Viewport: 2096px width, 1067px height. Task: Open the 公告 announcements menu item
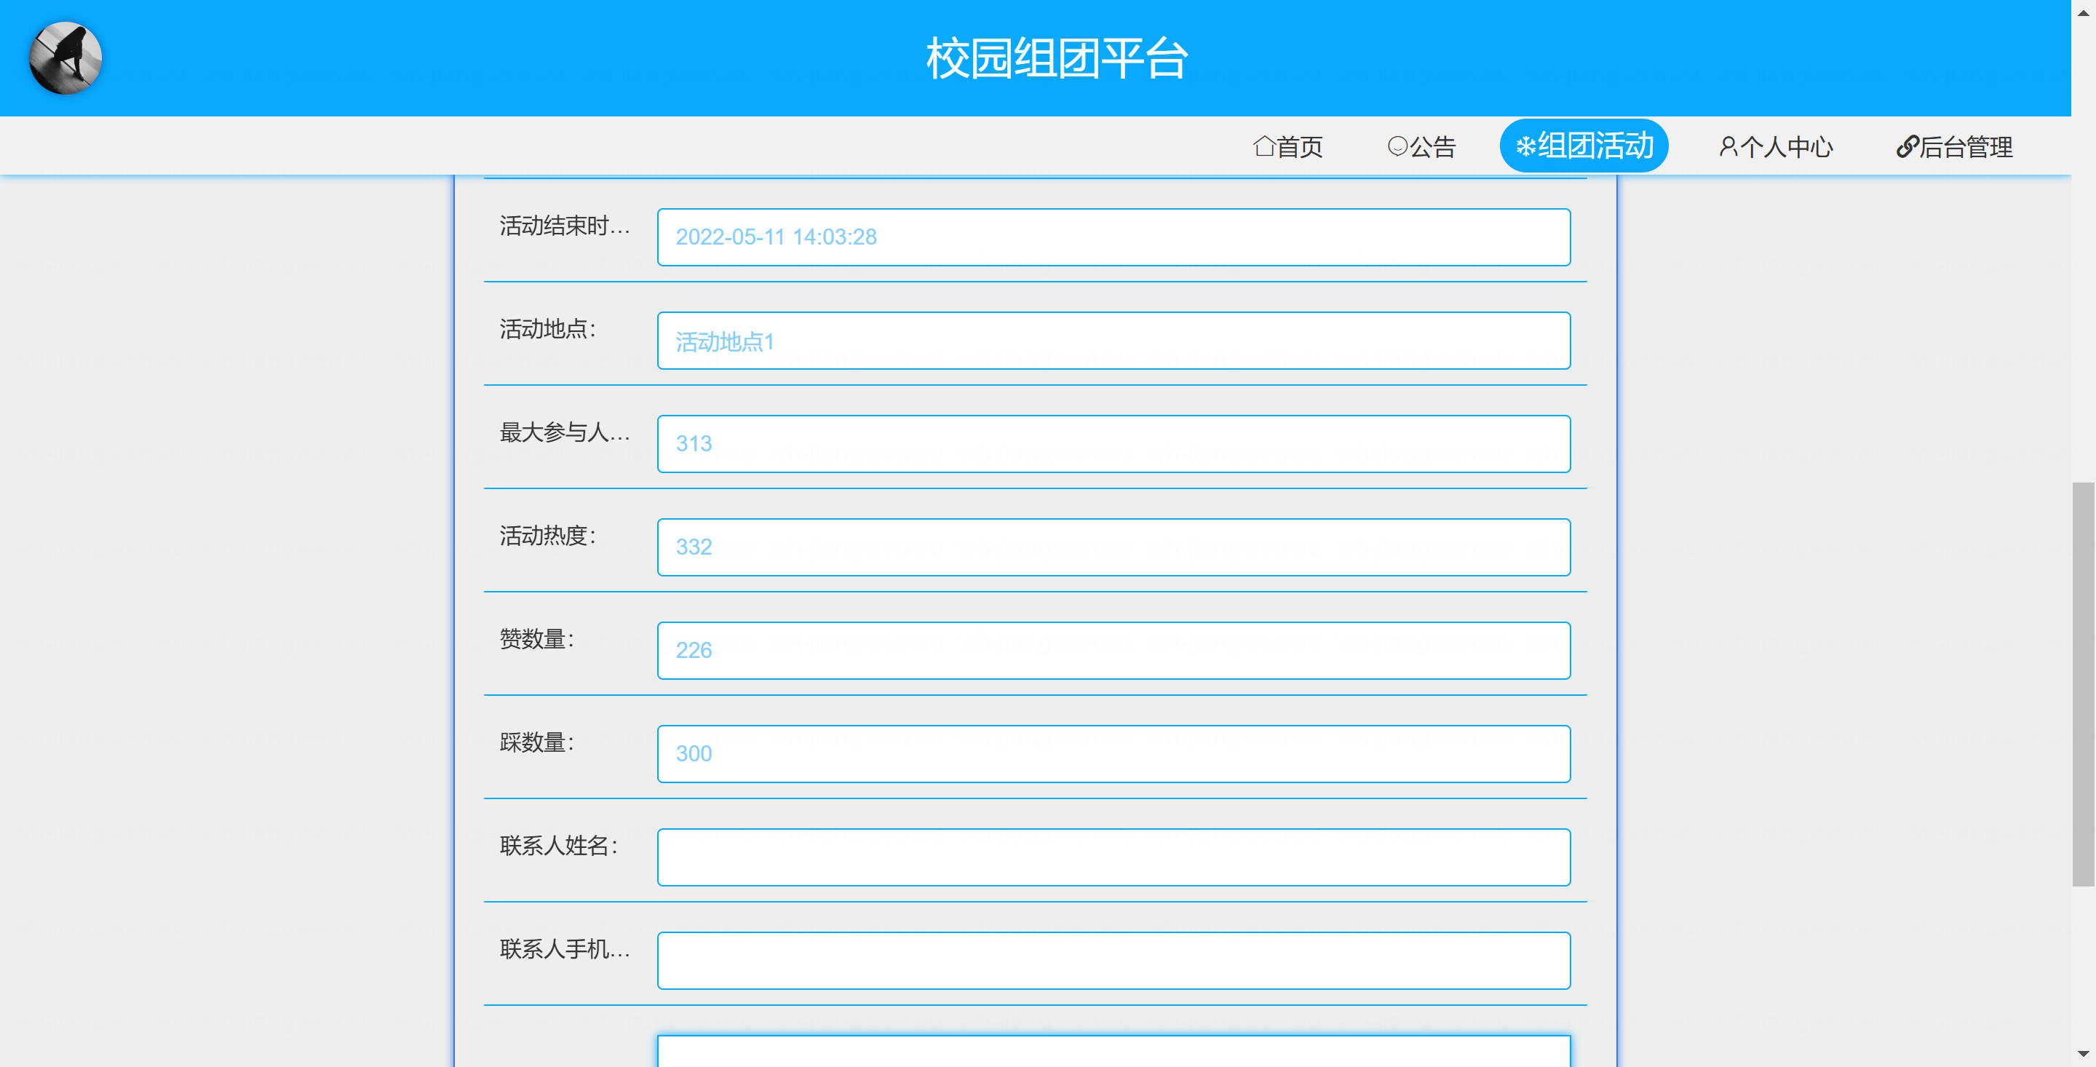tap(1421, 146)
